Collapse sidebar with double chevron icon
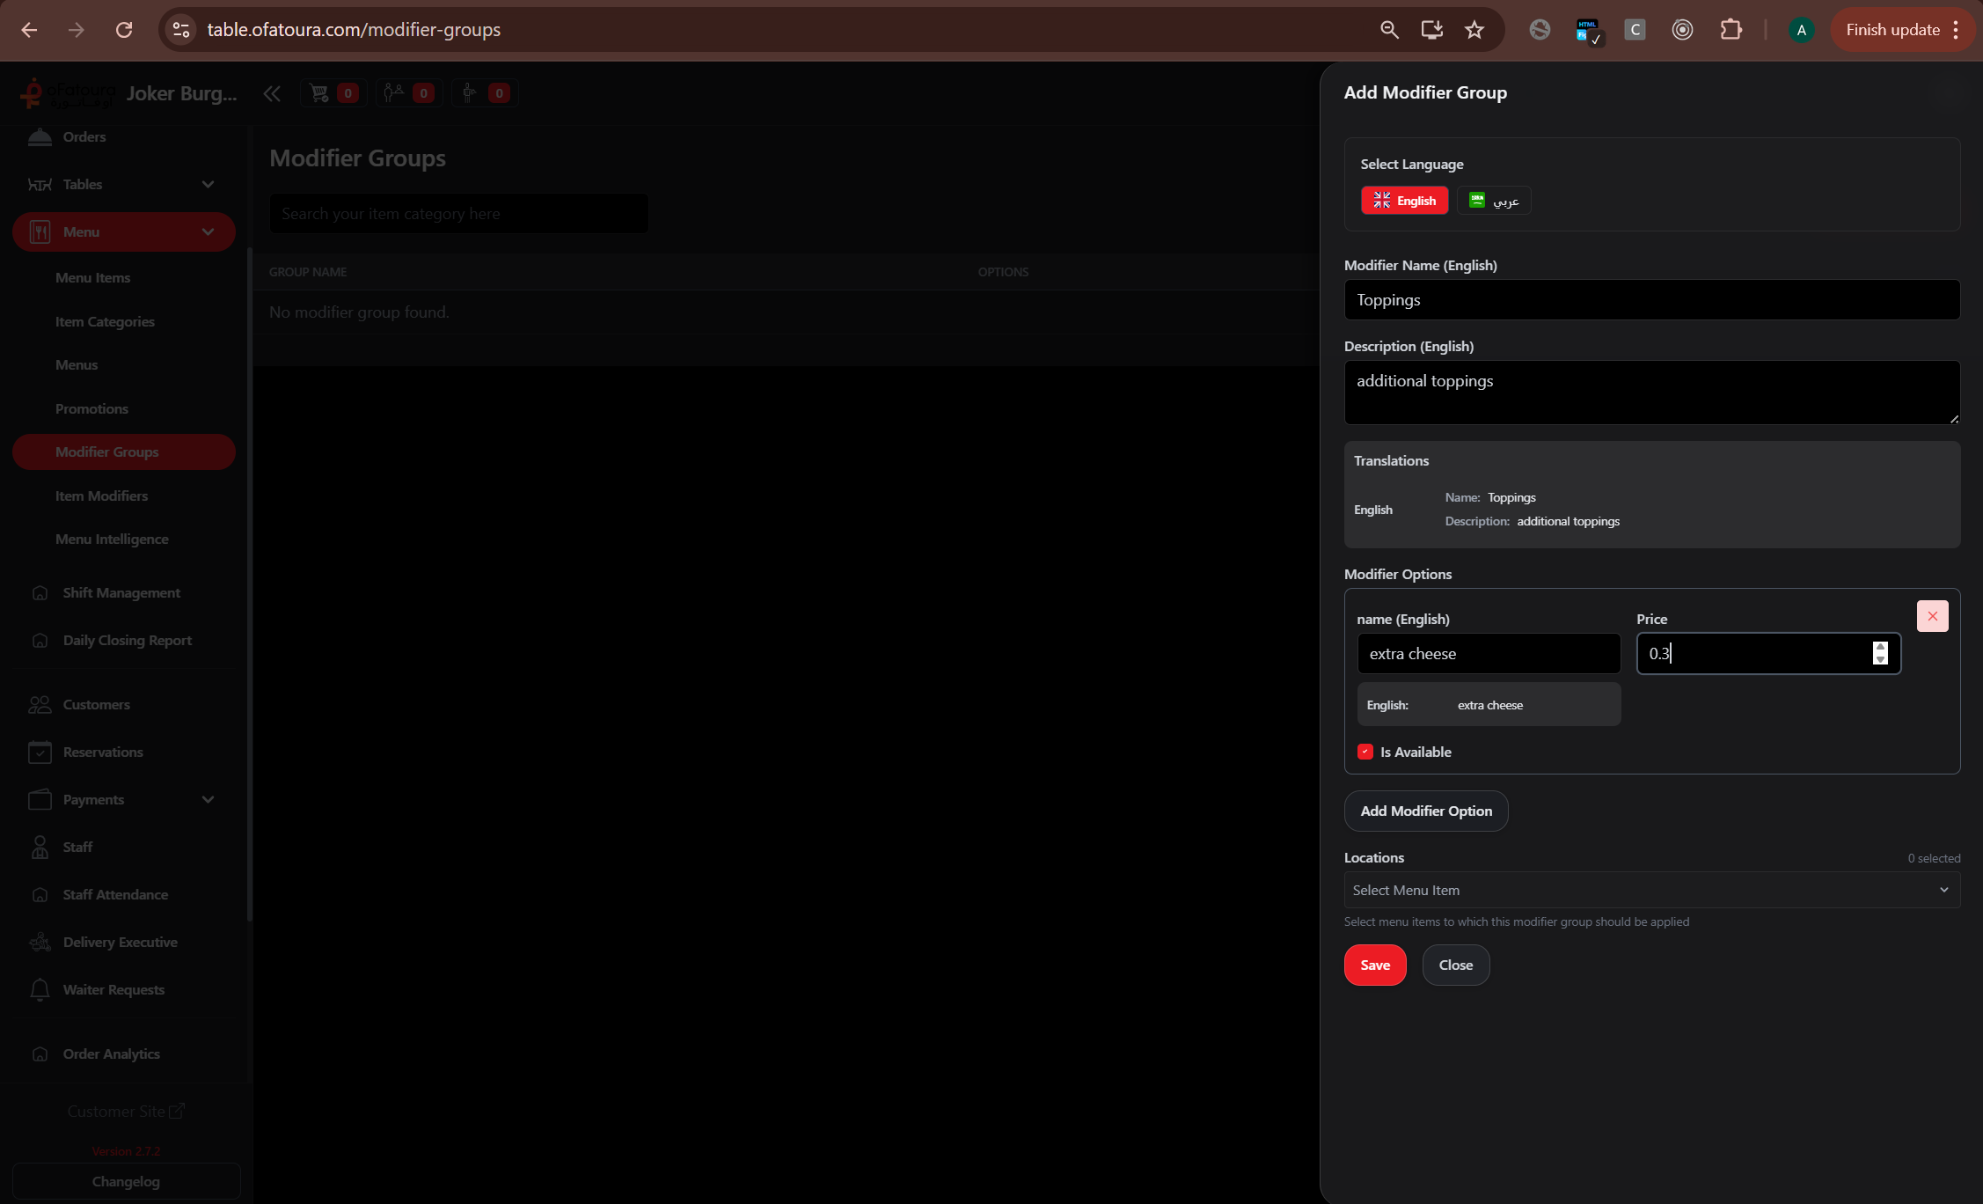The image size is (1983, 1204). tap(272, 93)
